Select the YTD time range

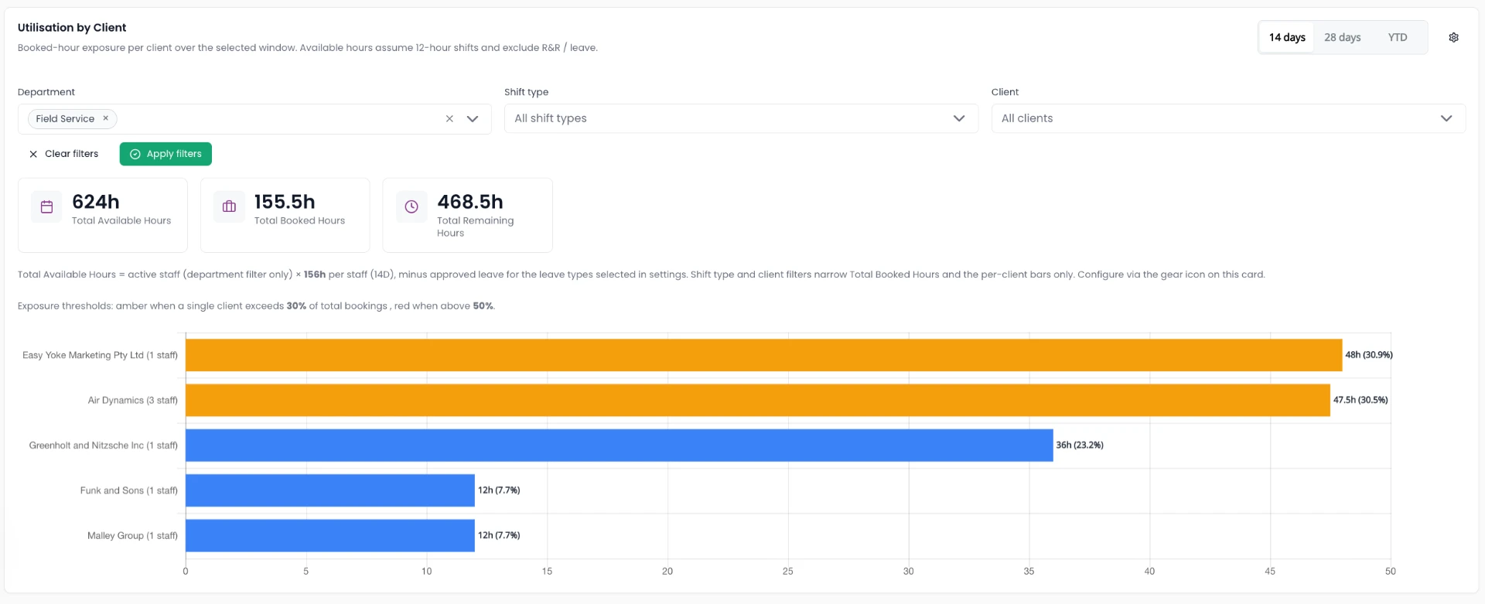tap(1397, 37)
